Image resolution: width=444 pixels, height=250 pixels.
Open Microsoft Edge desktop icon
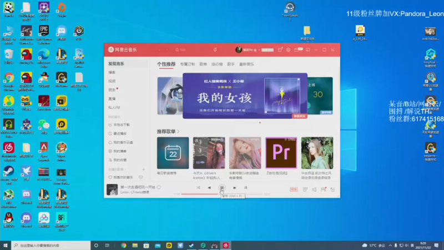click(44, 58)
